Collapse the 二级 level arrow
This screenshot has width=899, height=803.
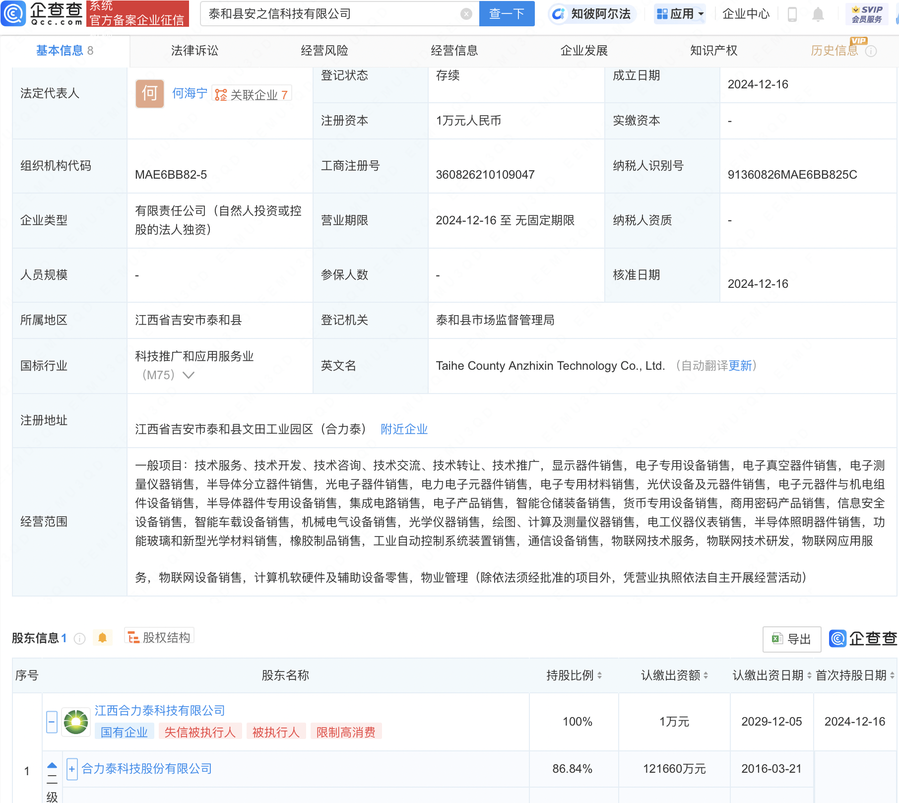pyautogui.click(x=52, y=766)
